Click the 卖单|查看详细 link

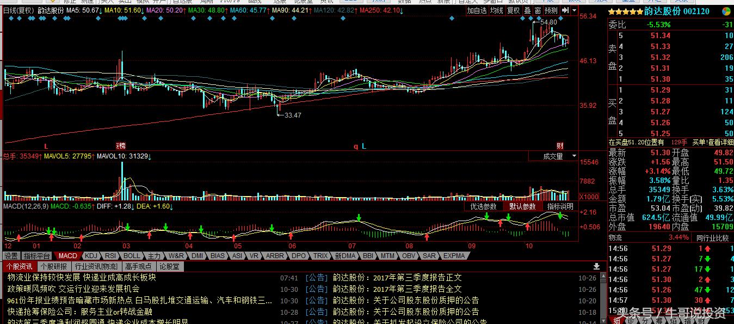coord(713,142)
